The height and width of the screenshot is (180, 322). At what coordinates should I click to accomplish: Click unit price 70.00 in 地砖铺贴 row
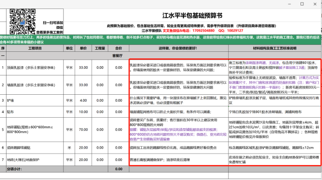click(x=83, y=130)
